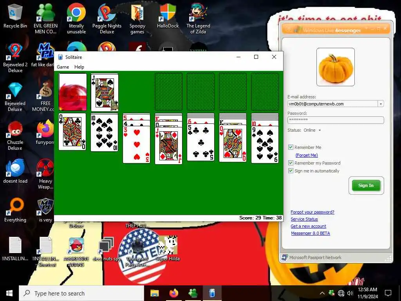Switch to Messenger via taskbar icon
The height and width of the screenshot is (301, 401).
(x=193, y=293)
